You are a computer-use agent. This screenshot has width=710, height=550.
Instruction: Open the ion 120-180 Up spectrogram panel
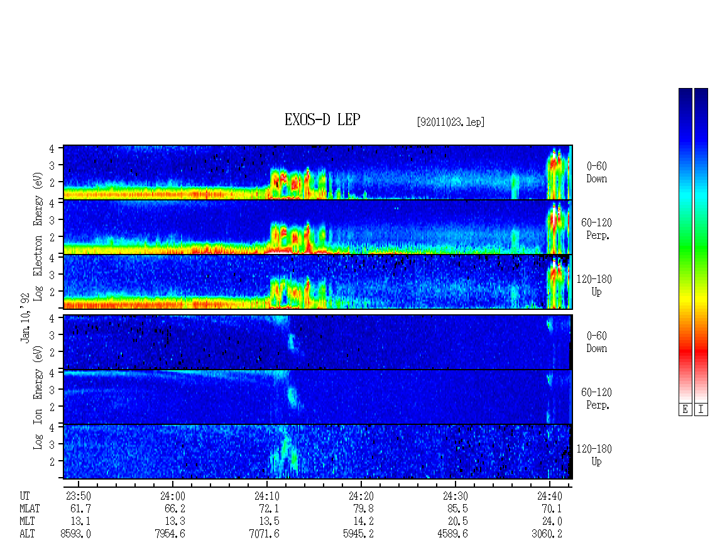point(318,452)
